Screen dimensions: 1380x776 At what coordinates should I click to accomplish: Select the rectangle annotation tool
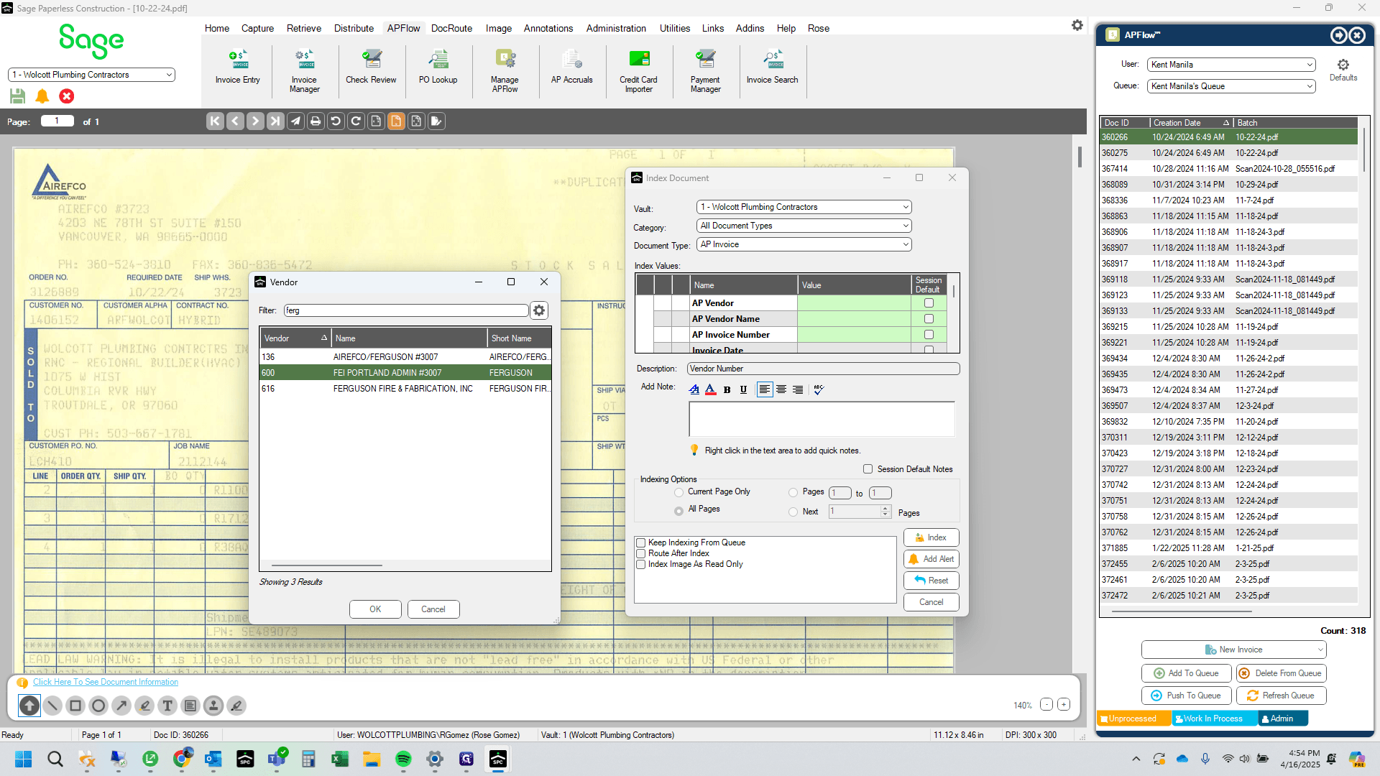75,706
